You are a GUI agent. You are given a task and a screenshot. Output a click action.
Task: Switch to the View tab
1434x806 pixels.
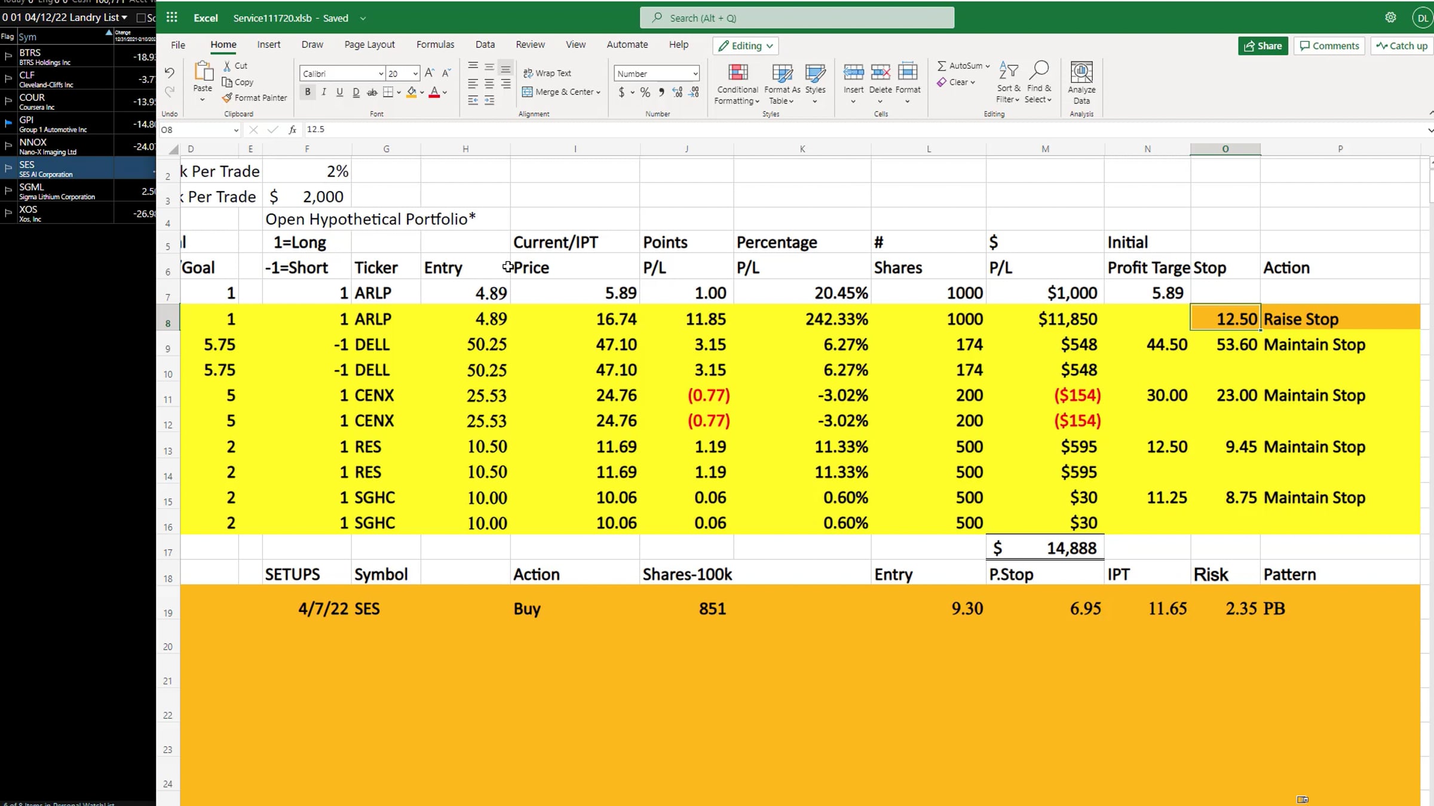pos(575,45)
